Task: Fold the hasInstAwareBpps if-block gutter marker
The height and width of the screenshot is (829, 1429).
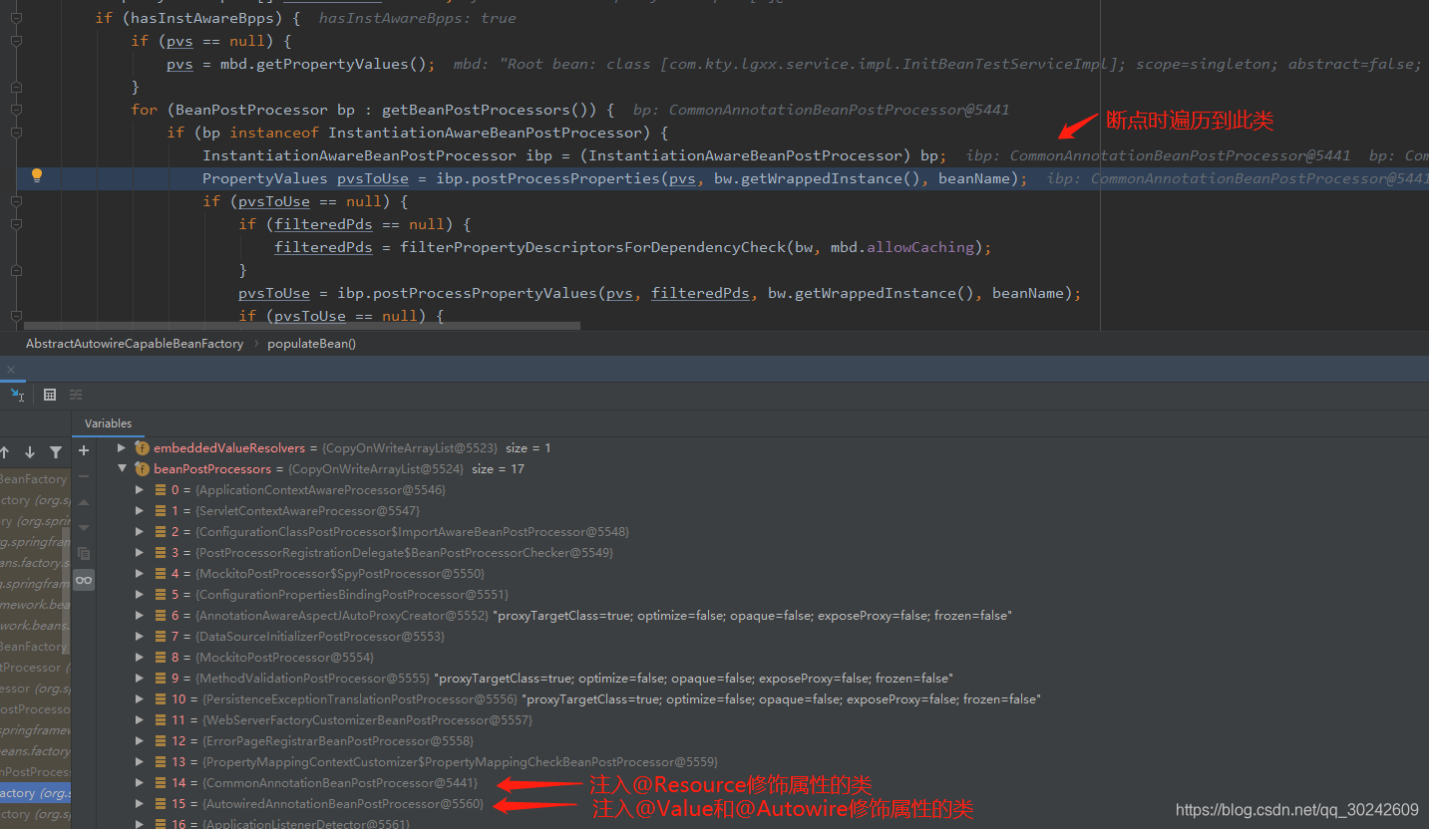Action: tap(16, 18)
